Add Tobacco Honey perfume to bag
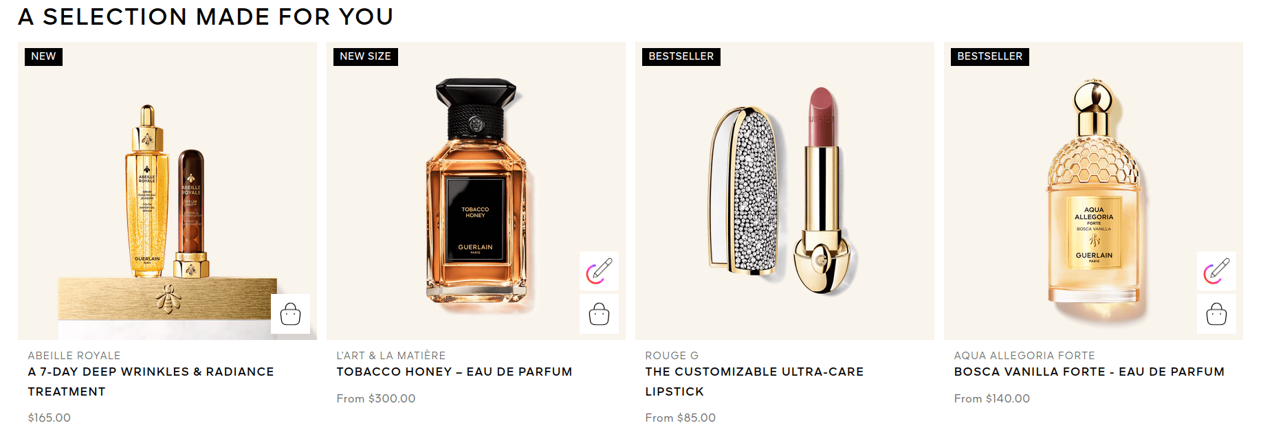The image size is (1263, 432). (599, 314)
